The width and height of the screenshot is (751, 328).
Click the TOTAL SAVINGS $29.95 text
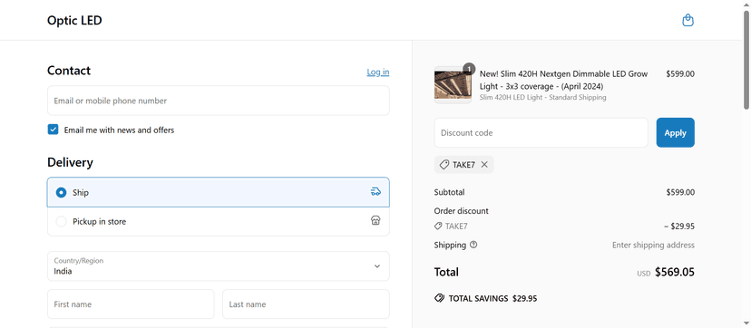(x=493, y=298)
